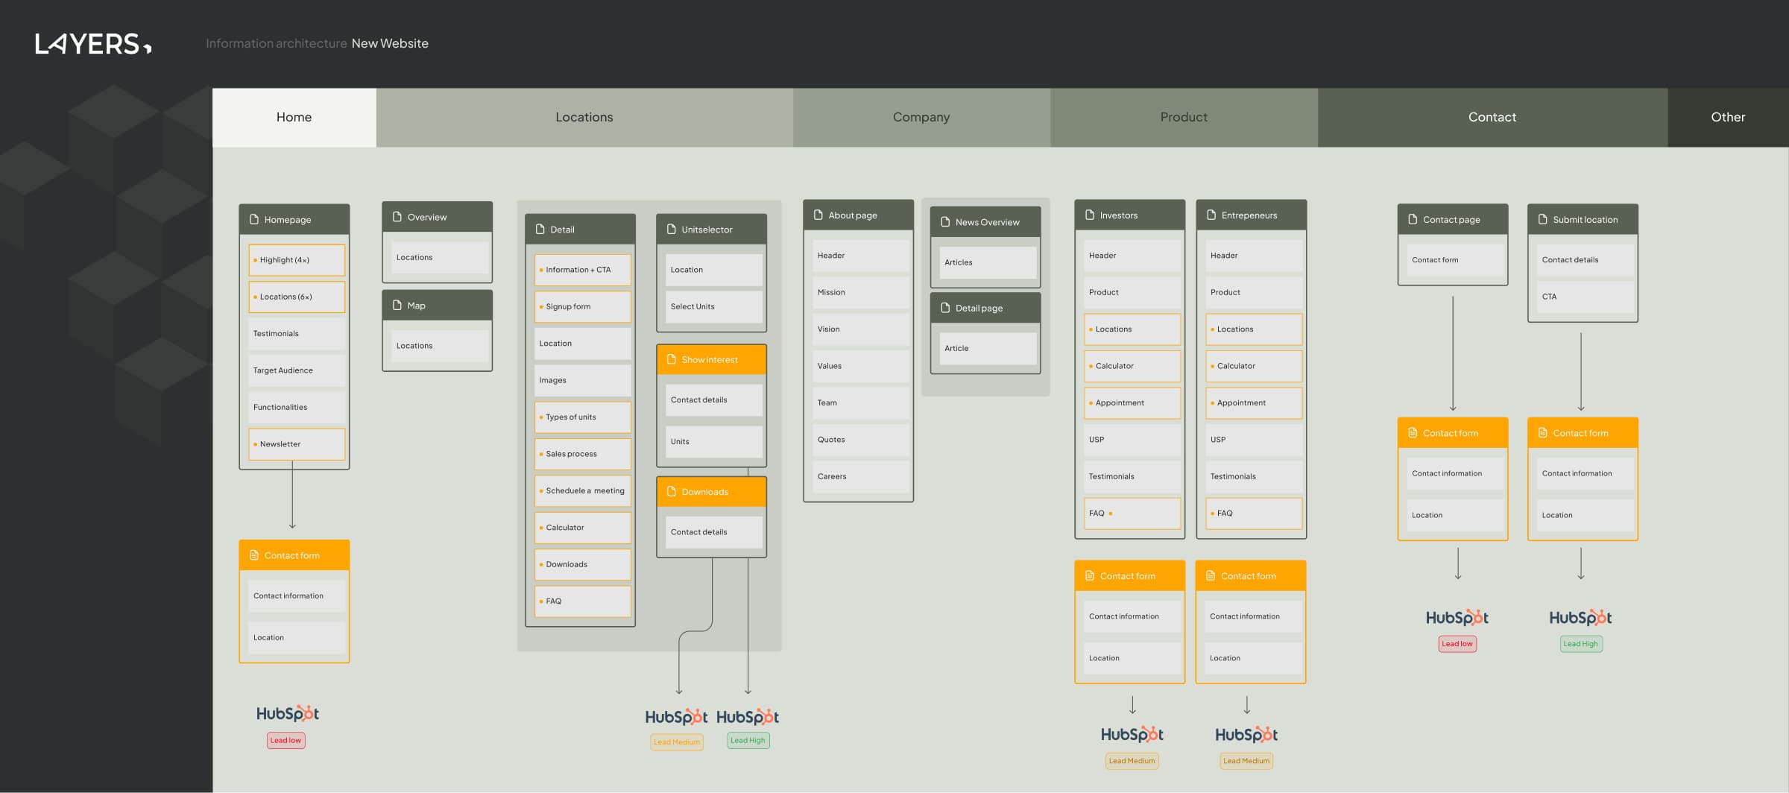Viewport: 1789px width, 793px height.
Task: Click the page icon next to Unitselector
Action: 671,229
